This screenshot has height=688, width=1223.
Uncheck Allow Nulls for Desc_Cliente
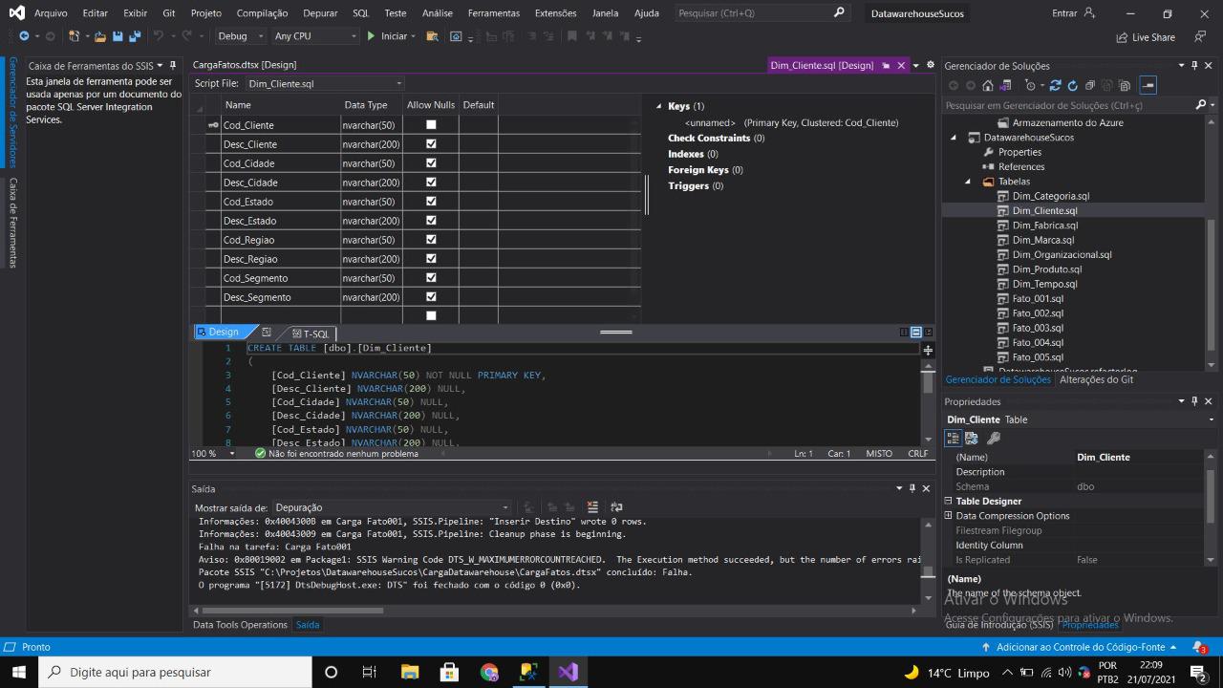(x=431, y=143)
